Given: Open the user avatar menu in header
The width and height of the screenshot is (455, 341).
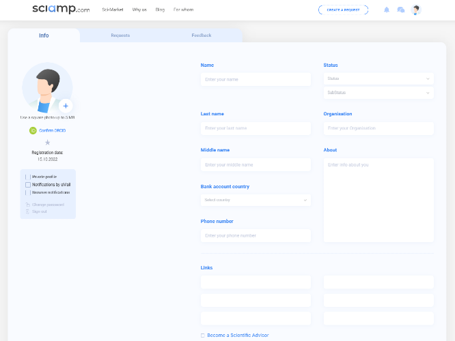Looking at the screenshot, I should 416,10.
